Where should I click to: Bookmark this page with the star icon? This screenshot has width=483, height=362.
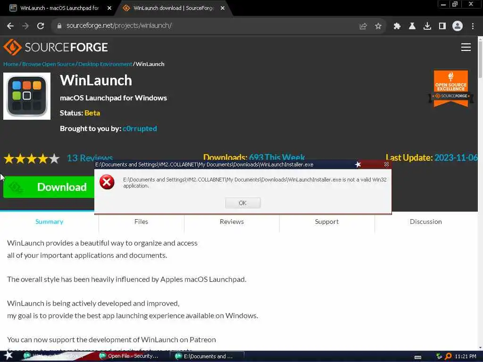click(x=378, y=26)
